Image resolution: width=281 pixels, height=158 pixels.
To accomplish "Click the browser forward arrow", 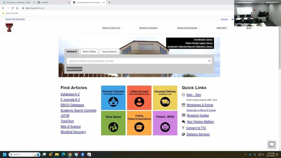I will (8, 8).
